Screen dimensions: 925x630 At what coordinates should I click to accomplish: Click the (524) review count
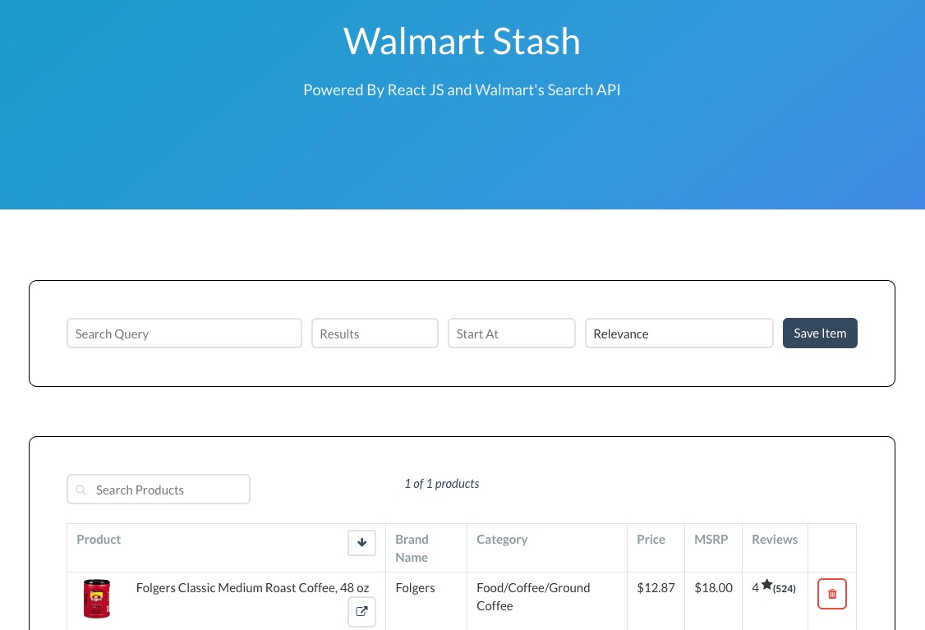[x=784, y=589]
